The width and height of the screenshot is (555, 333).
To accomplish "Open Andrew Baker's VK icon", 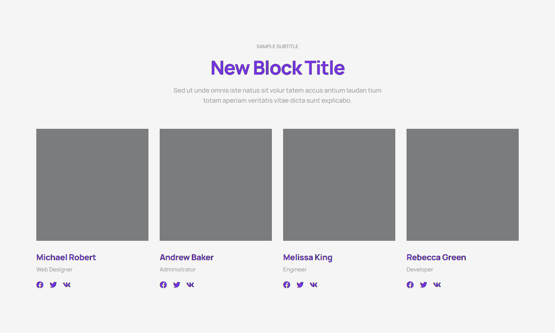I will pos(190,285).
